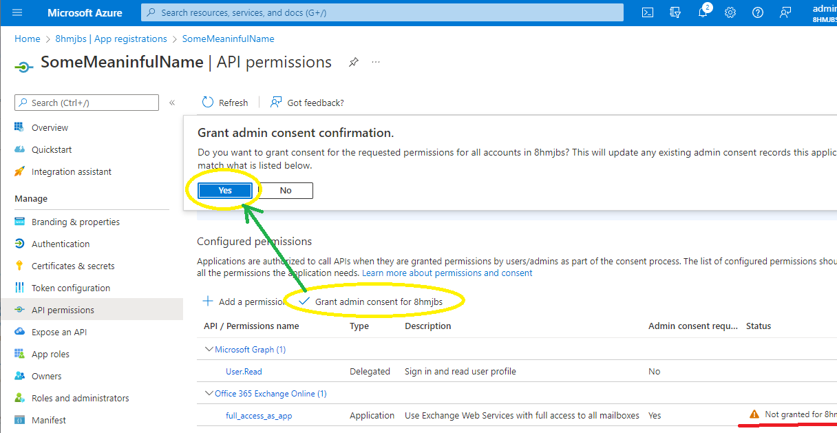Open SomeMeaninfulName breadcrumb link
The height and width of the screenshot is (433, 837).
[228, 39]
